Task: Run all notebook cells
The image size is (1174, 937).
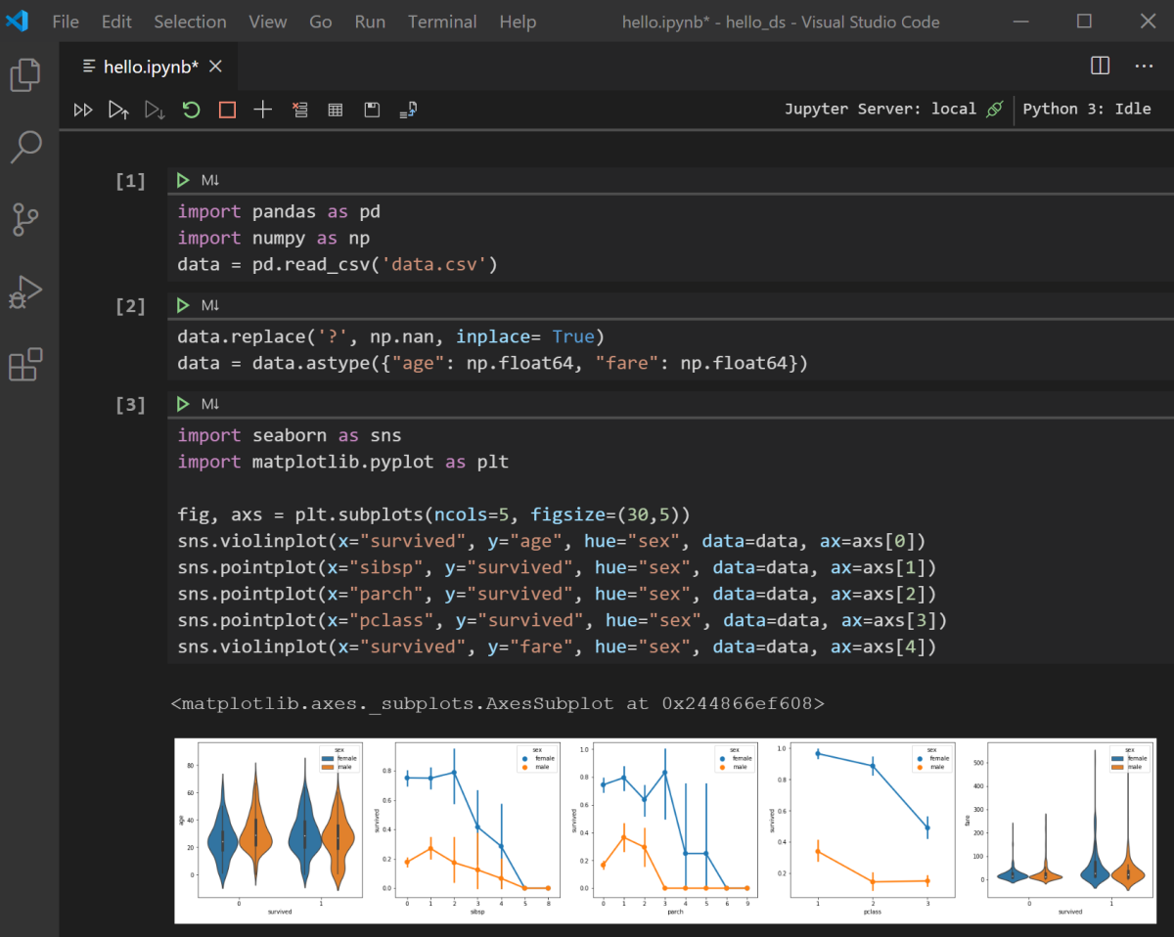Action: (x=83, y=111)
